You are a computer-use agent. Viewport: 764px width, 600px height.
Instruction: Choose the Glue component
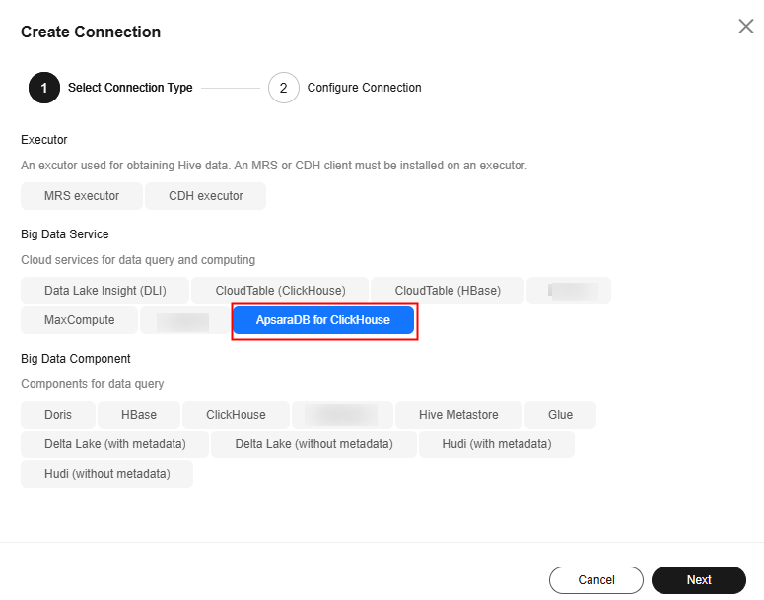(560, 415)
